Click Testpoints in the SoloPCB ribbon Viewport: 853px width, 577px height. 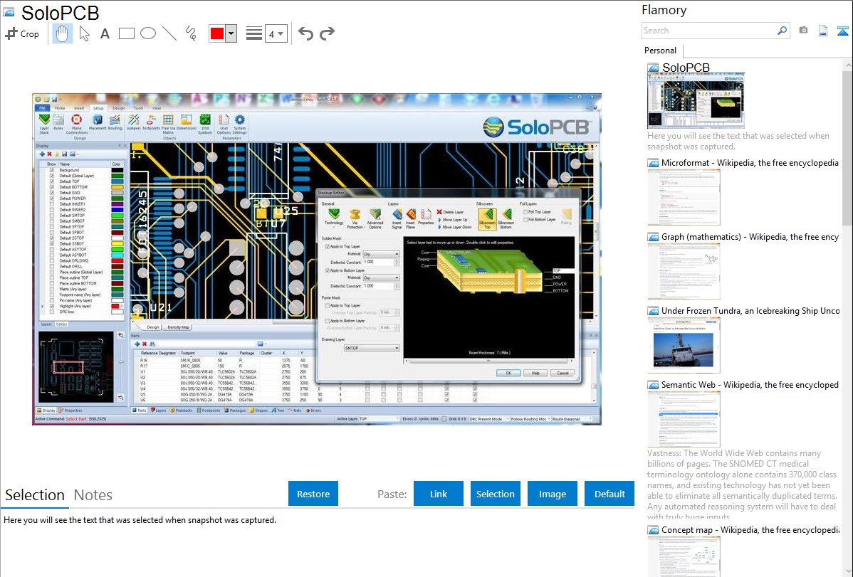[x=151, y=122]
